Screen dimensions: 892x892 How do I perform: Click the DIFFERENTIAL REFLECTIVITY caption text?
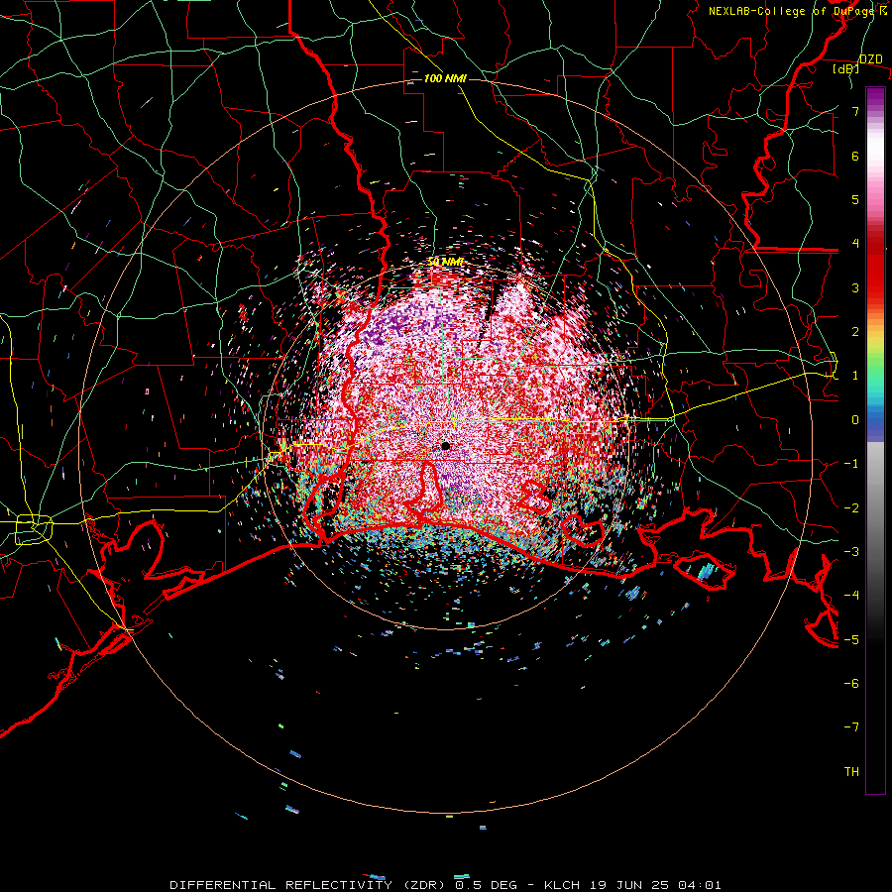(x=281, y=885)
